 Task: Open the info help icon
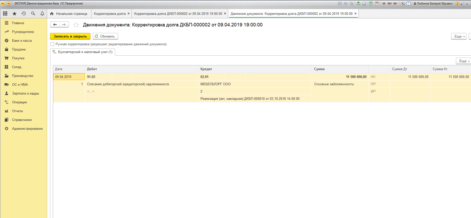click(x=457, y=4)
